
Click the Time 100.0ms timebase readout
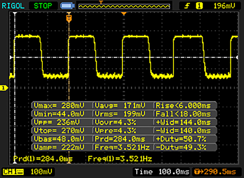(x=162, y=172)
